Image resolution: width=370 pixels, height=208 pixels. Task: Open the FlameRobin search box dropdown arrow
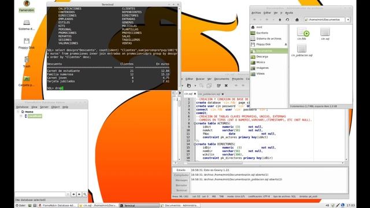68,194
